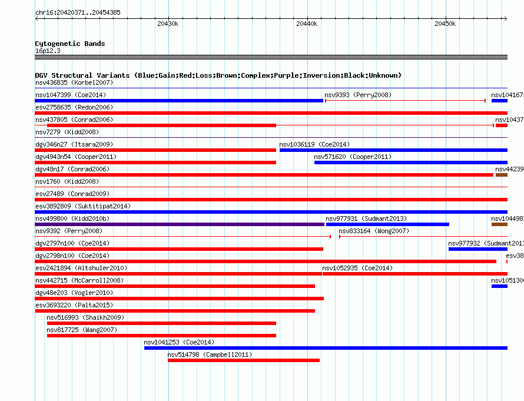Open the nsv9393 (Perry2008) variant label
This screenshot has height=401, width=524.
click(x=358, y=95)
